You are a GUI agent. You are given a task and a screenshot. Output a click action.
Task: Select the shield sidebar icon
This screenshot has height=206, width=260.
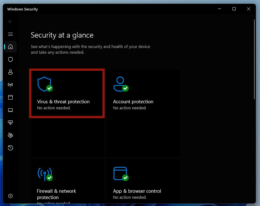click(x=10, y=59)
